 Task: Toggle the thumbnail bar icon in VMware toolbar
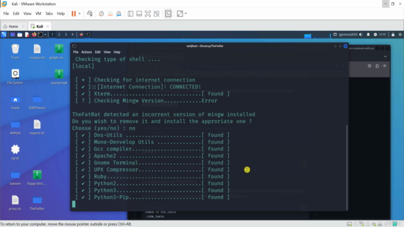(139, 14)
